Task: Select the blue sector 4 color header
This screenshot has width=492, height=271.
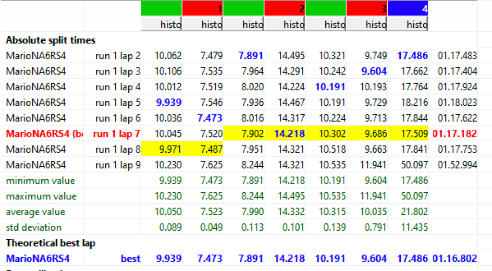Action: click(407, 8)
